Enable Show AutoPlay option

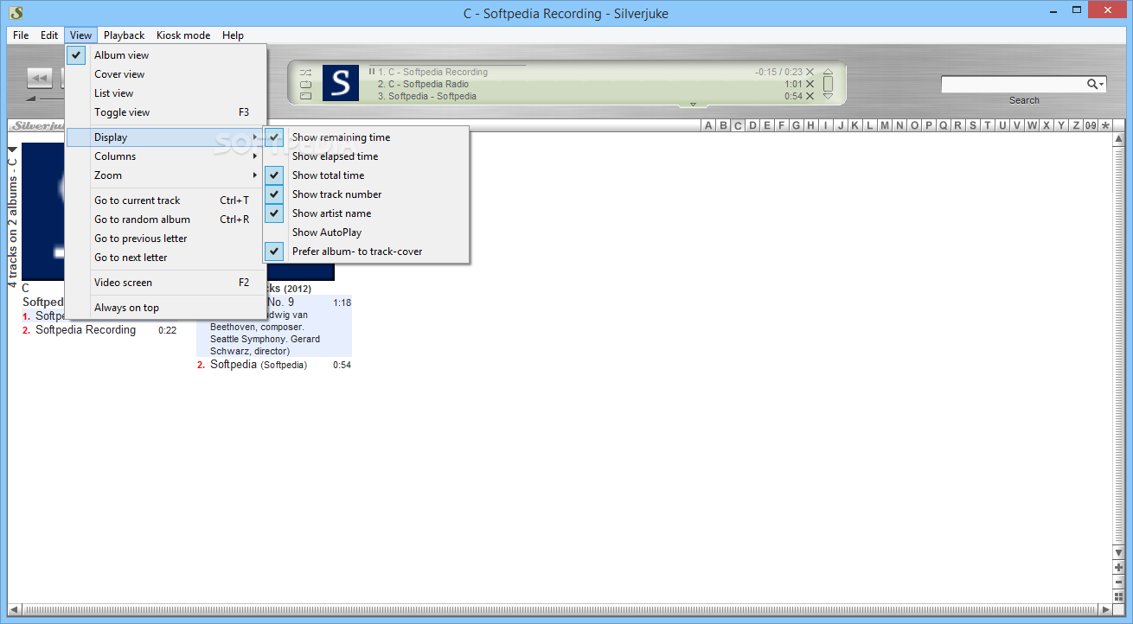(x=367, y=232)
